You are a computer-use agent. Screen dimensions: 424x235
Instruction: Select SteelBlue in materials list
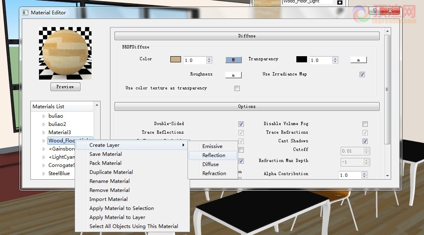(59, 173)
